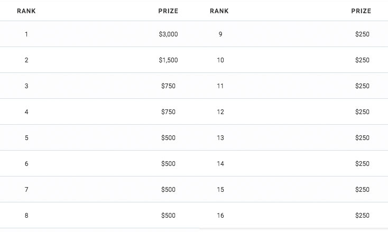Click rank number 3 in the table
The height and width of the screenshot is (232, 388).
coord(26,86)
